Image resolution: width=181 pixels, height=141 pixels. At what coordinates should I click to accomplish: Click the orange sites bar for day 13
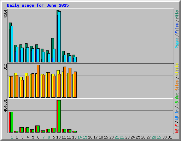pos(75,85)
